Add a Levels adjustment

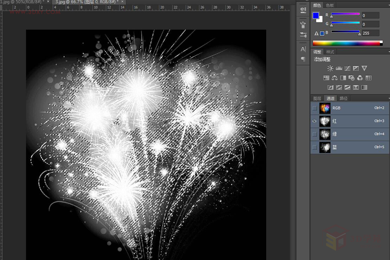339,68
